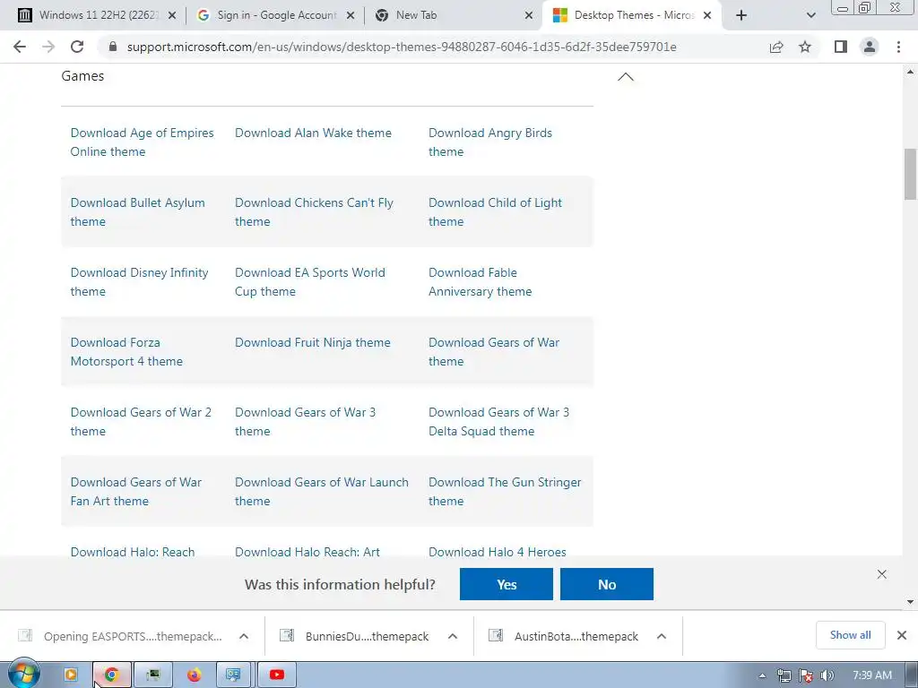This screenshot has width=918, height=688.
Task: Close the Desktop Themes tab
Action: point(707,16)
